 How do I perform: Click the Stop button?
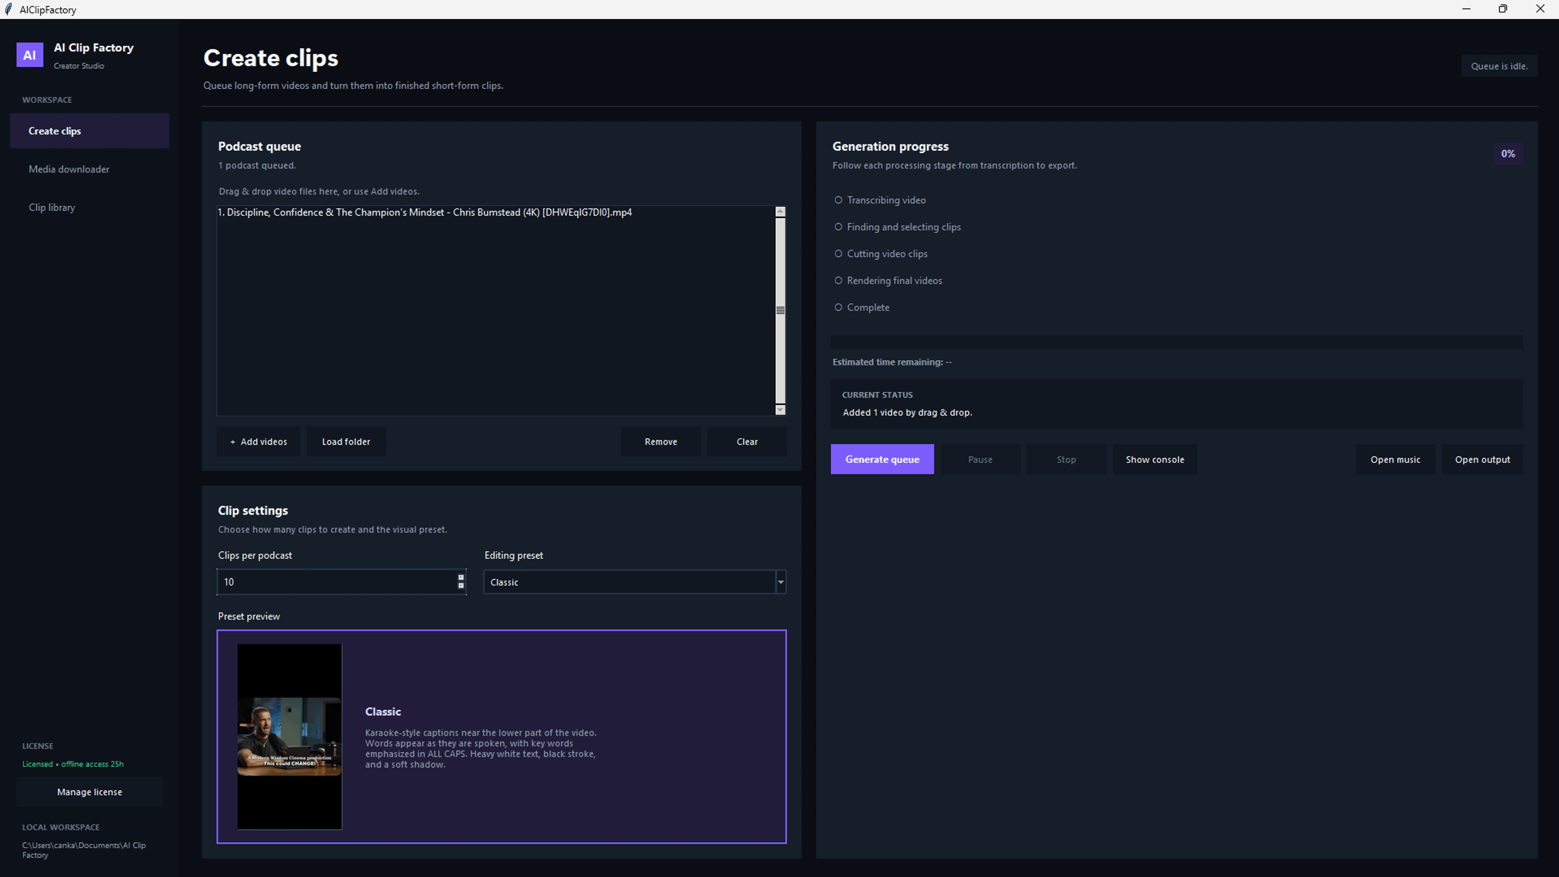pos(1066,459)
